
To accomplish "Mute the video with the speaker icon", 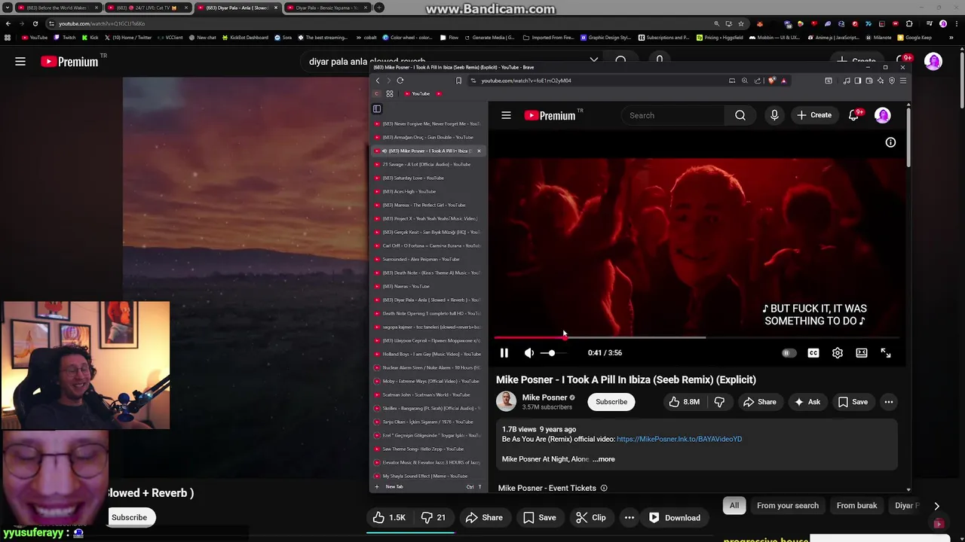I will (x=529, y=353).
